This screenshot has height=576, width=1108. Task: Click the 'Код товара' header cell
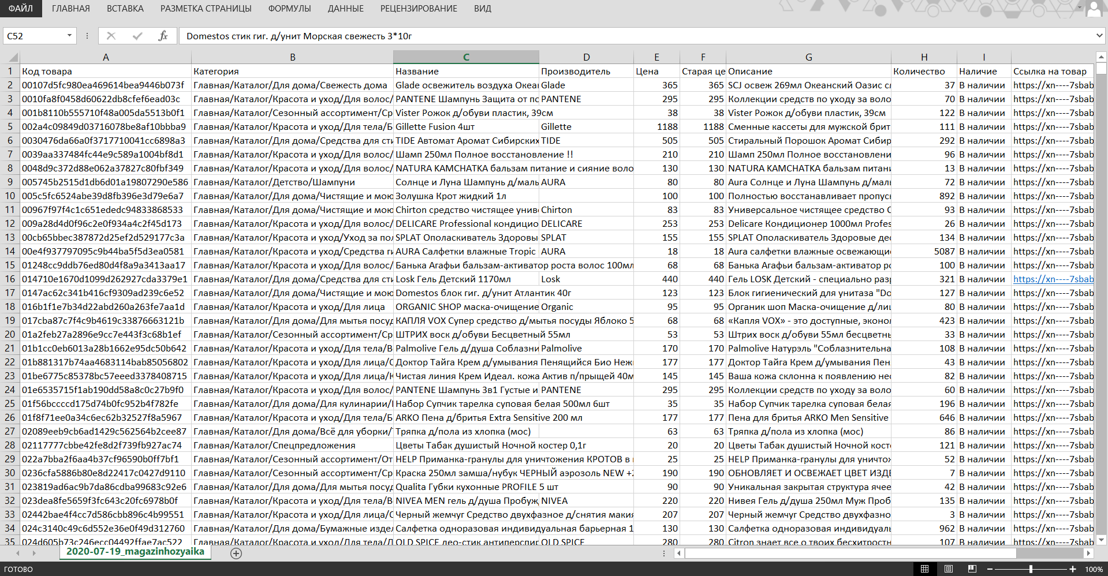coord(106,72)
